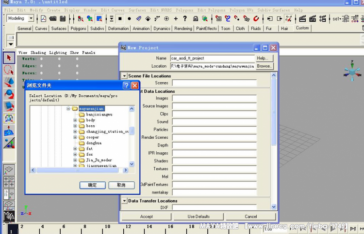The image size is (364, 234).
Task: Open the Shading menu in viewport panel
Action: pos(38,53)
